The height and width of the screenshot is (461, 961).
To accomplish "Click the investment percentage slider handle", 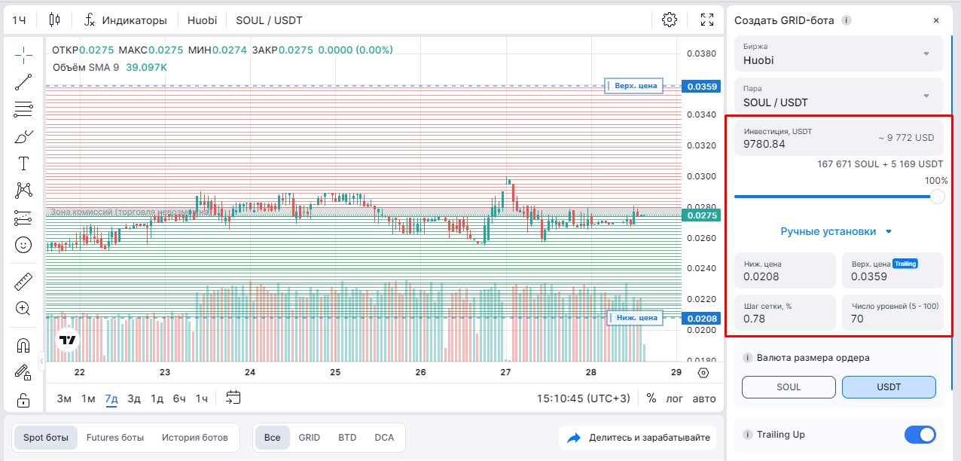I will (x=937, y=197).
